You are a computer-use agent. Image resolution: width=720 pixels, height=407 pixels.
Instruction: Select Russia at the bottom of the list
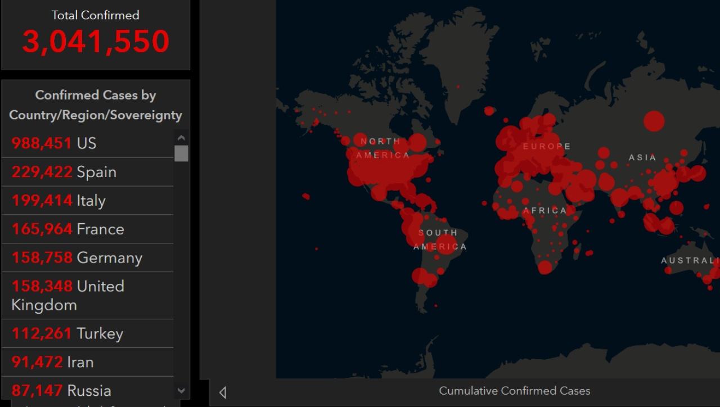[x=87, y=390]
